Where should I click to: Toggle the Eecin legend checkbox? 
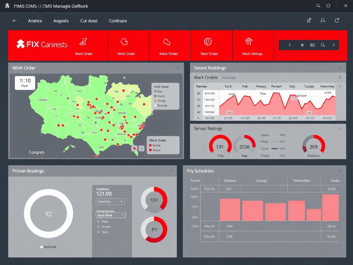[155, 96]
